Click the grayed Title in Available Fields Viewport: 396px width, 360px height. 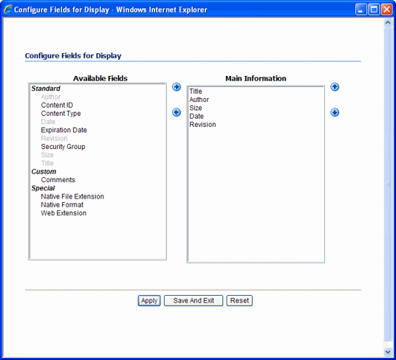pos(47,163)
